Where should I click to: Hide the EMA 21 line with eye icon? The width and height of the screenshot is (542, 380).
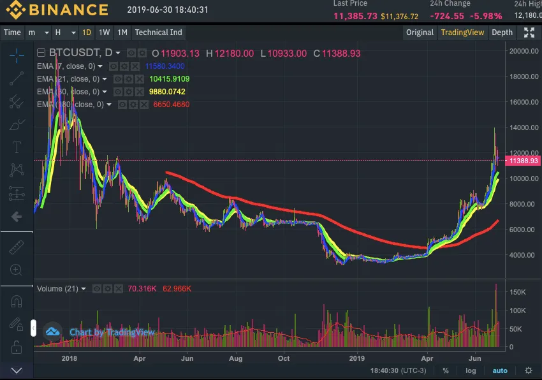click(118, 79)
